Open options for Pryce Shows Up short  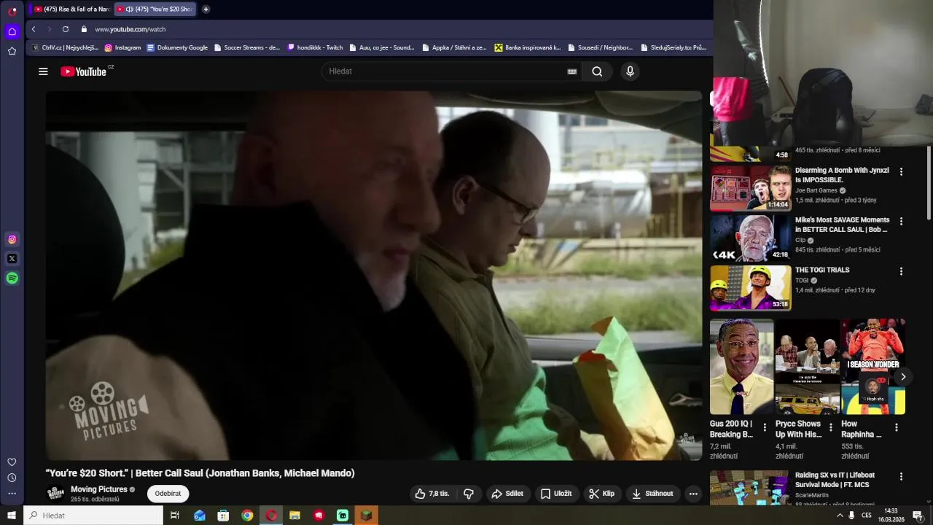point(830,427)
